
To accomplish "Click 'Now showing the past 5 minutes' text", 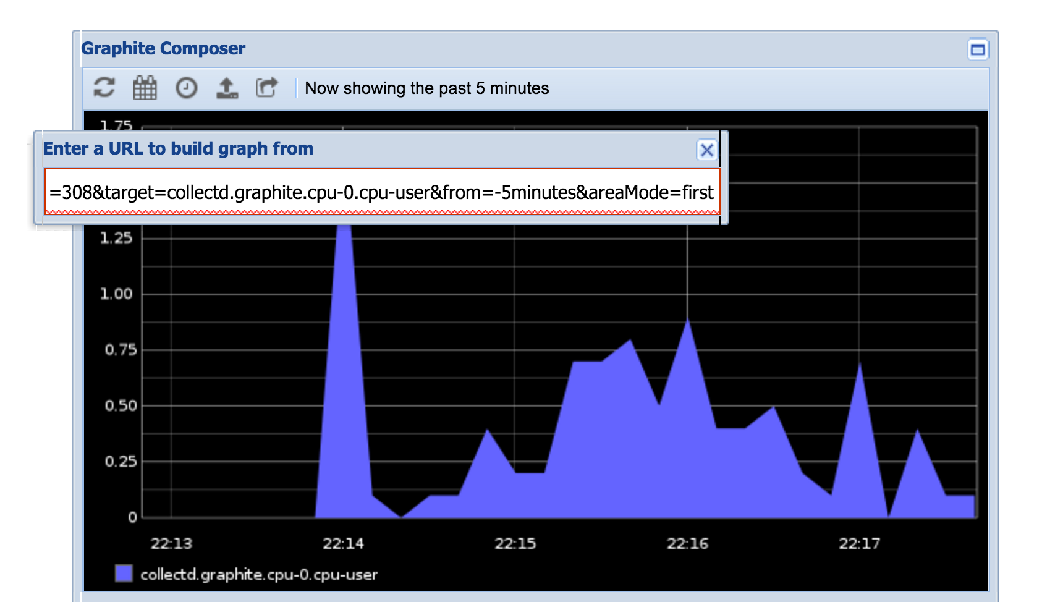I will 427,88.
